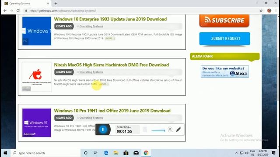Open the clock and date flyout
Screen dimensions: 280x157
click(263, 153)
